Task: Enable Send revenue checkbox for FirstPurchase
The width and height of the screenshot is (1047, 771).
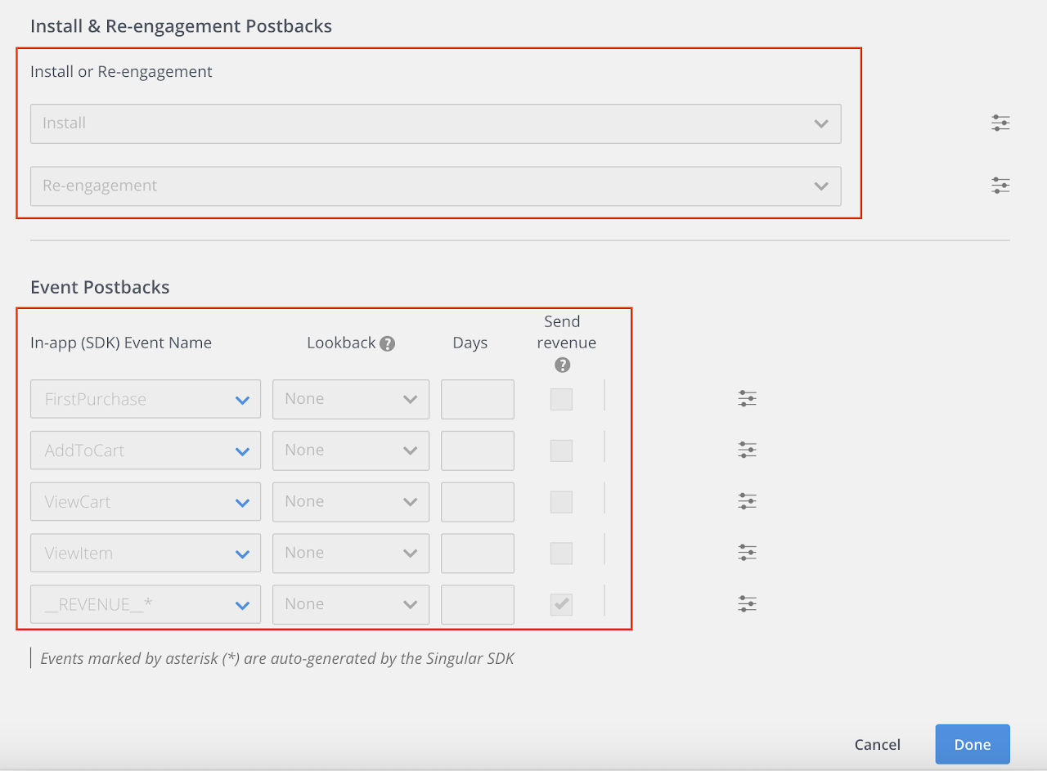Action: 561,399
